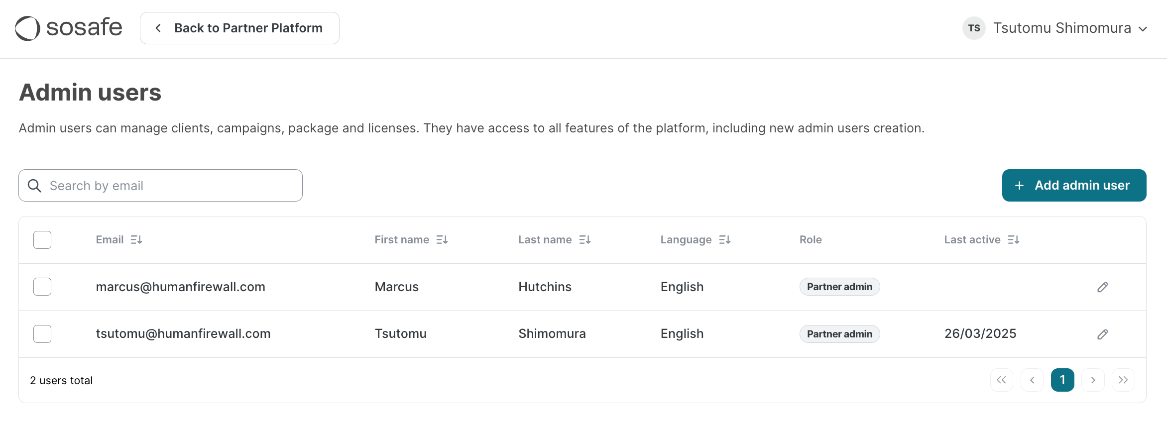Sort by Last name column icon
The height and width of the screenshot is (426, 1167).
click(585, 240)
